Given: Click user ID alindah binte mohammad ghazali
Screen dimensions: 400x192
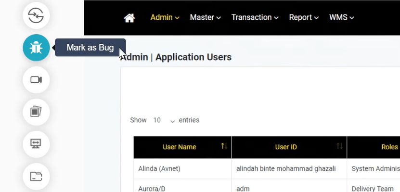Looking at the screenshot, I should pyautogui.click(x=286, y=168).
